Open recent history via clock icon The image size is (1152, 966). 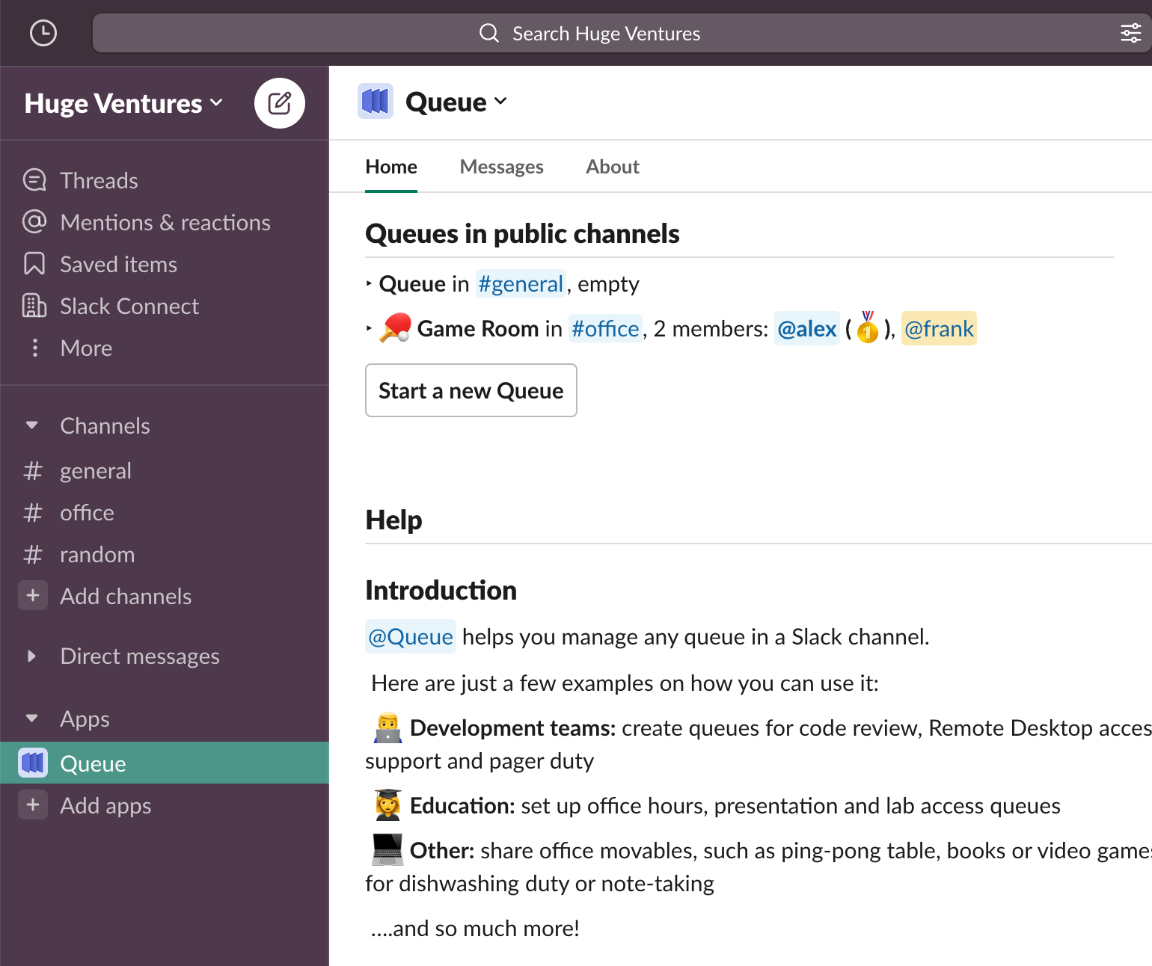tap(43, 33)
